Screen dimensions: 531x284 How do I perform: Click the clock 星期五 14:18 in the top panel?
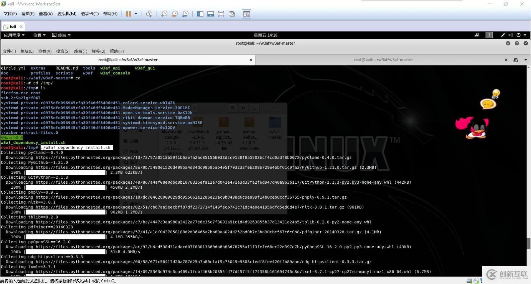(265, 35)
